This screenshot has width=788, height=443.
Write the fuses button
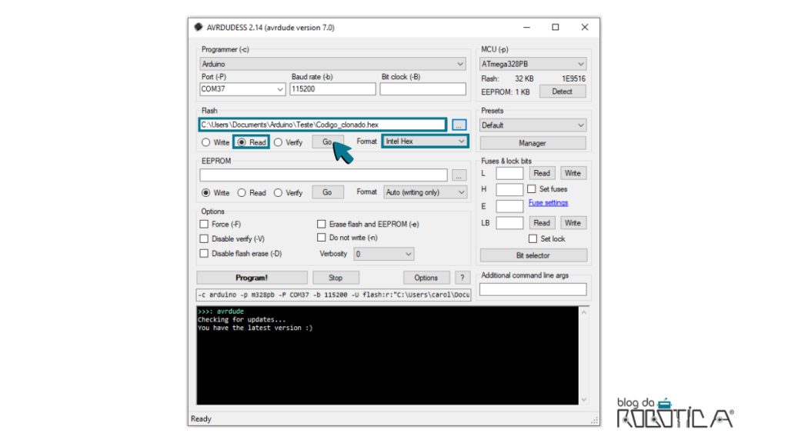573,173
